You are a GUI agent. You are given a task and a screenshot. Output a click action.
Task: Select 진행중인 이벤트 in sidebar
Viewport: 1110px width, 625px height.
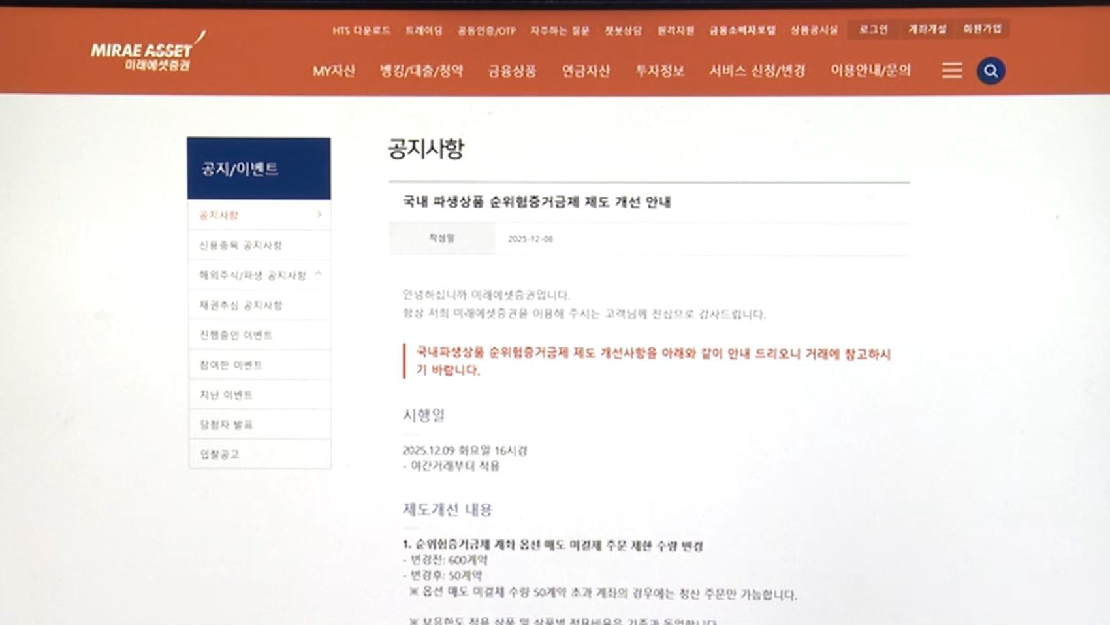(236, 335)
